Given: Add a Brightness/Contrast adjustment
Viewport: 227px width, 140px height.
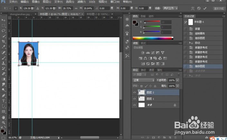Looking at the screenshot, I should coord(143,53).
